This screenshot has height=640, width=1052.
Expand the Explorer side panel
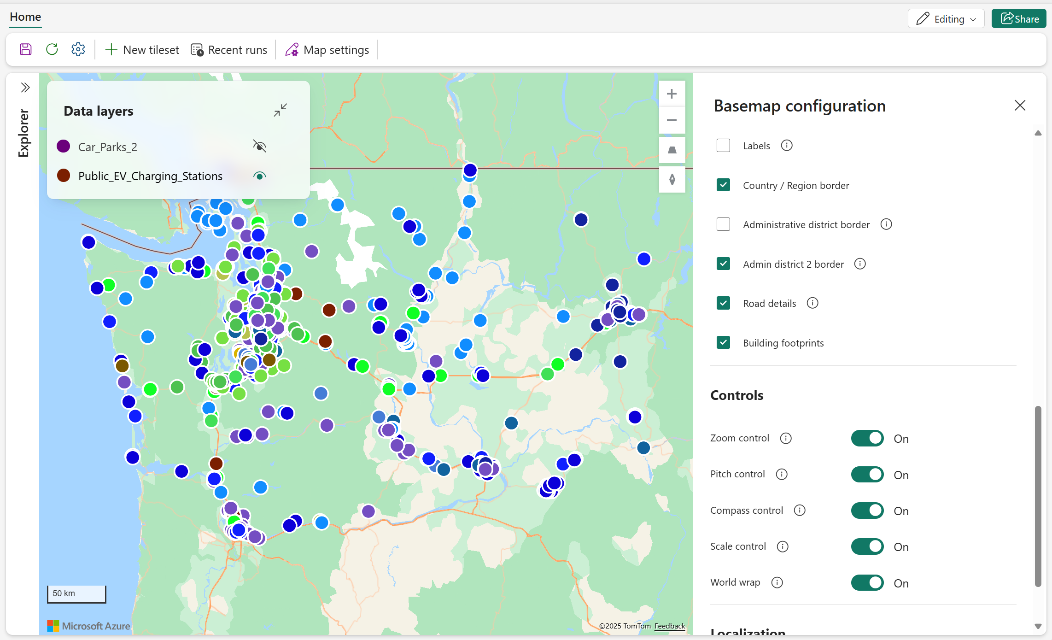[25, 88]
